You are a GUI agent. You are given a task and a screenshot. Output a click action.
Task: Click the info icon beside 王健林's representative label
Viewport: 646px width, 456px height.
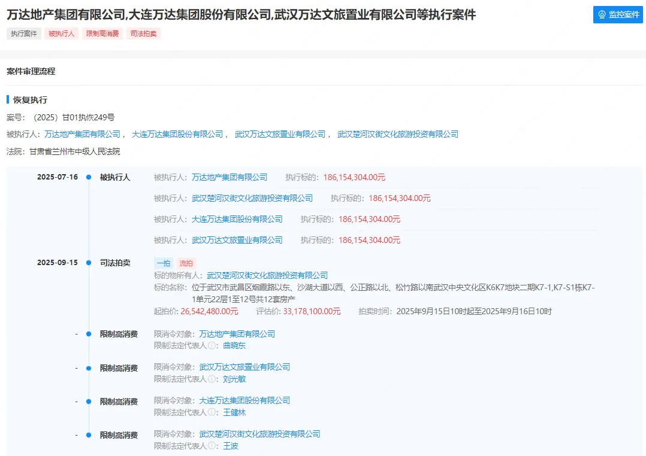(x=212, y=412)
